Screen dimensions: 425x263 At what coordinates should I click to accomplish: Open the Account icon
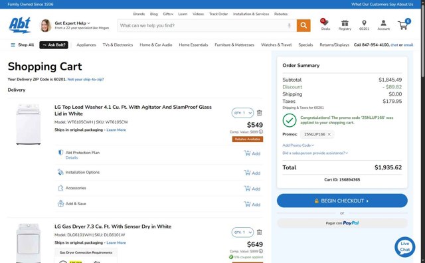click(x=384, y=25)
